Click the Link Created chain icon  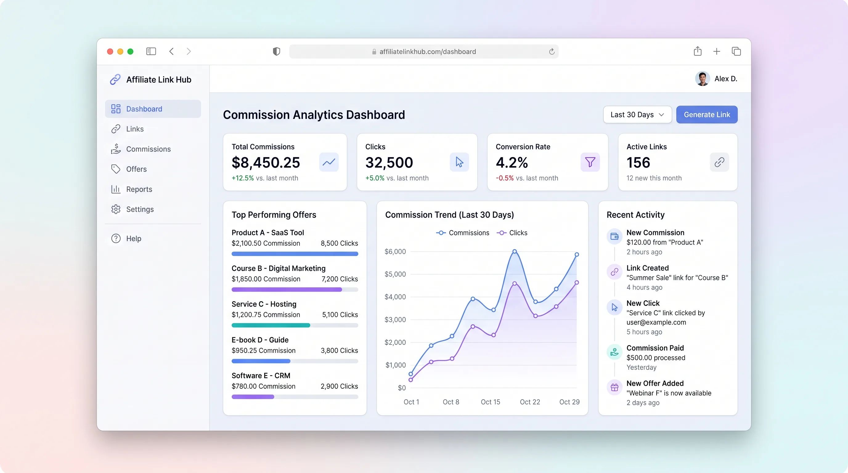click(x=614, y=272)
